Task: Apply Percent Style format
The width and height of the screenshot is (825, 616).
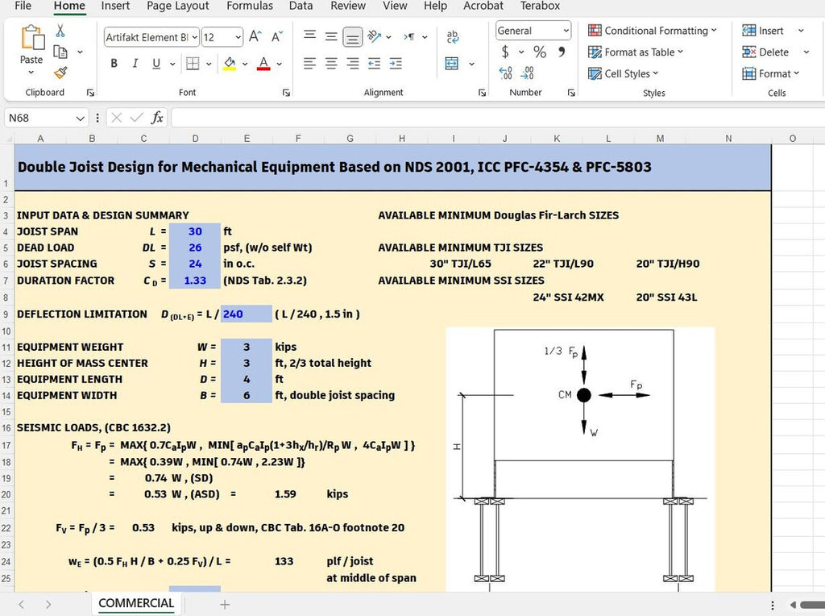Action: coord(540,52)
